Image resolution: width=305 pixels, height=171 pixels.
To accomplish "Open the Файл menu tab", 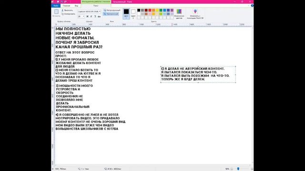I will click(x=56, y=6).
